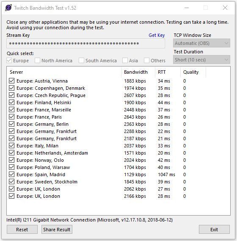Select the 2024 kbps bandwidth value
This screenshot has height=241, width=237.
pyautogui.click(x=135, y=160)
